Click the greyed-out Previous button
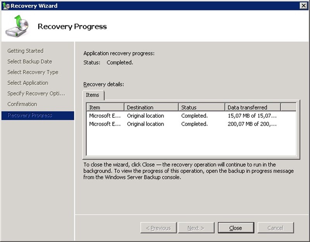This screenshot has width=310, height=242. click(x=158, y=228)
